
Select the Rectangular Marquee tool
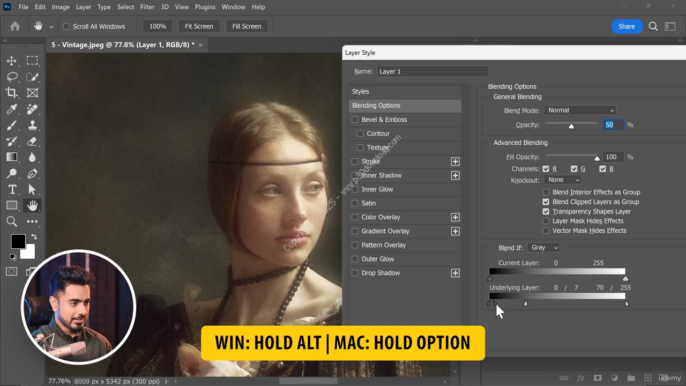[x=32, y=61]
